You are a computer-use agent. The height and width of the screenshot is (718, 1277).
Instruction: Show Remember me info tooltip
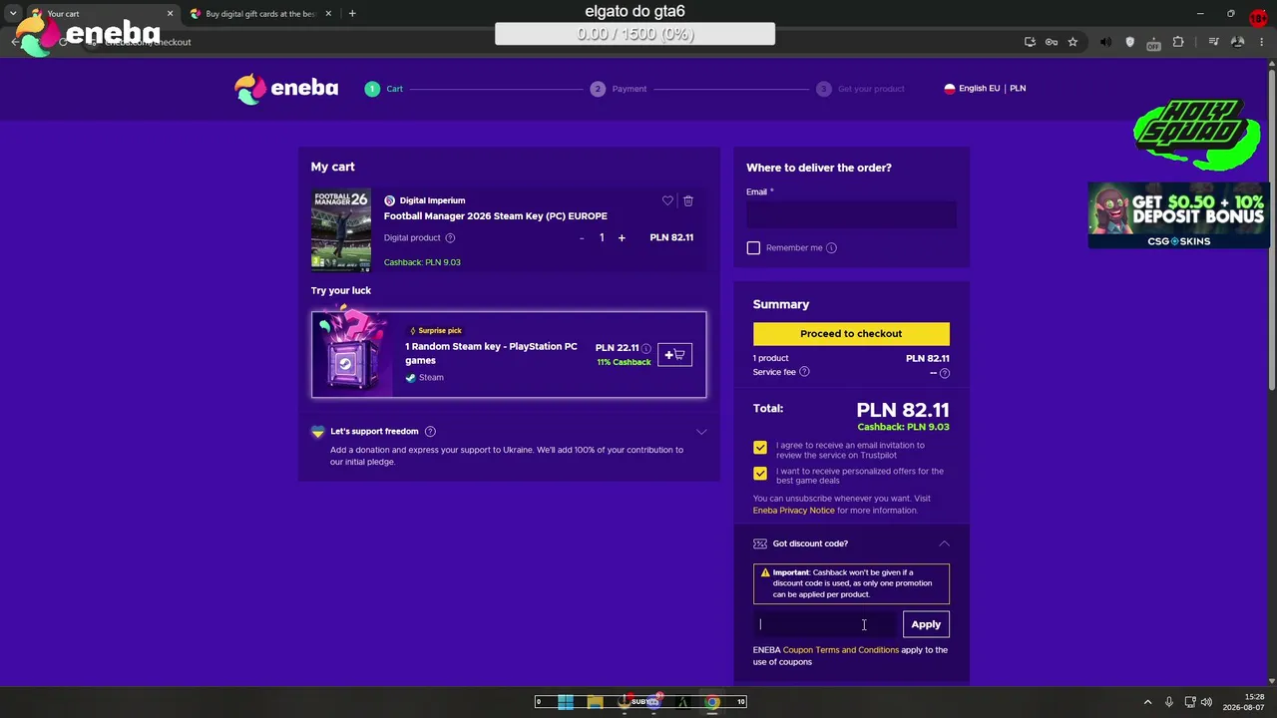tap(831, 247)
